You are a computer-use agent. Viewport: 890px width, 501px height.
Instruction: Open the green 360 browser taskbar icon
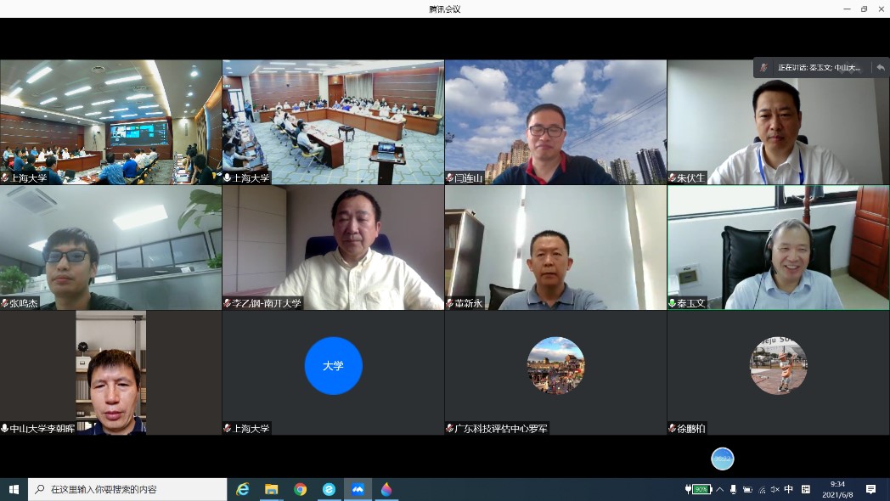pos(329,489)
